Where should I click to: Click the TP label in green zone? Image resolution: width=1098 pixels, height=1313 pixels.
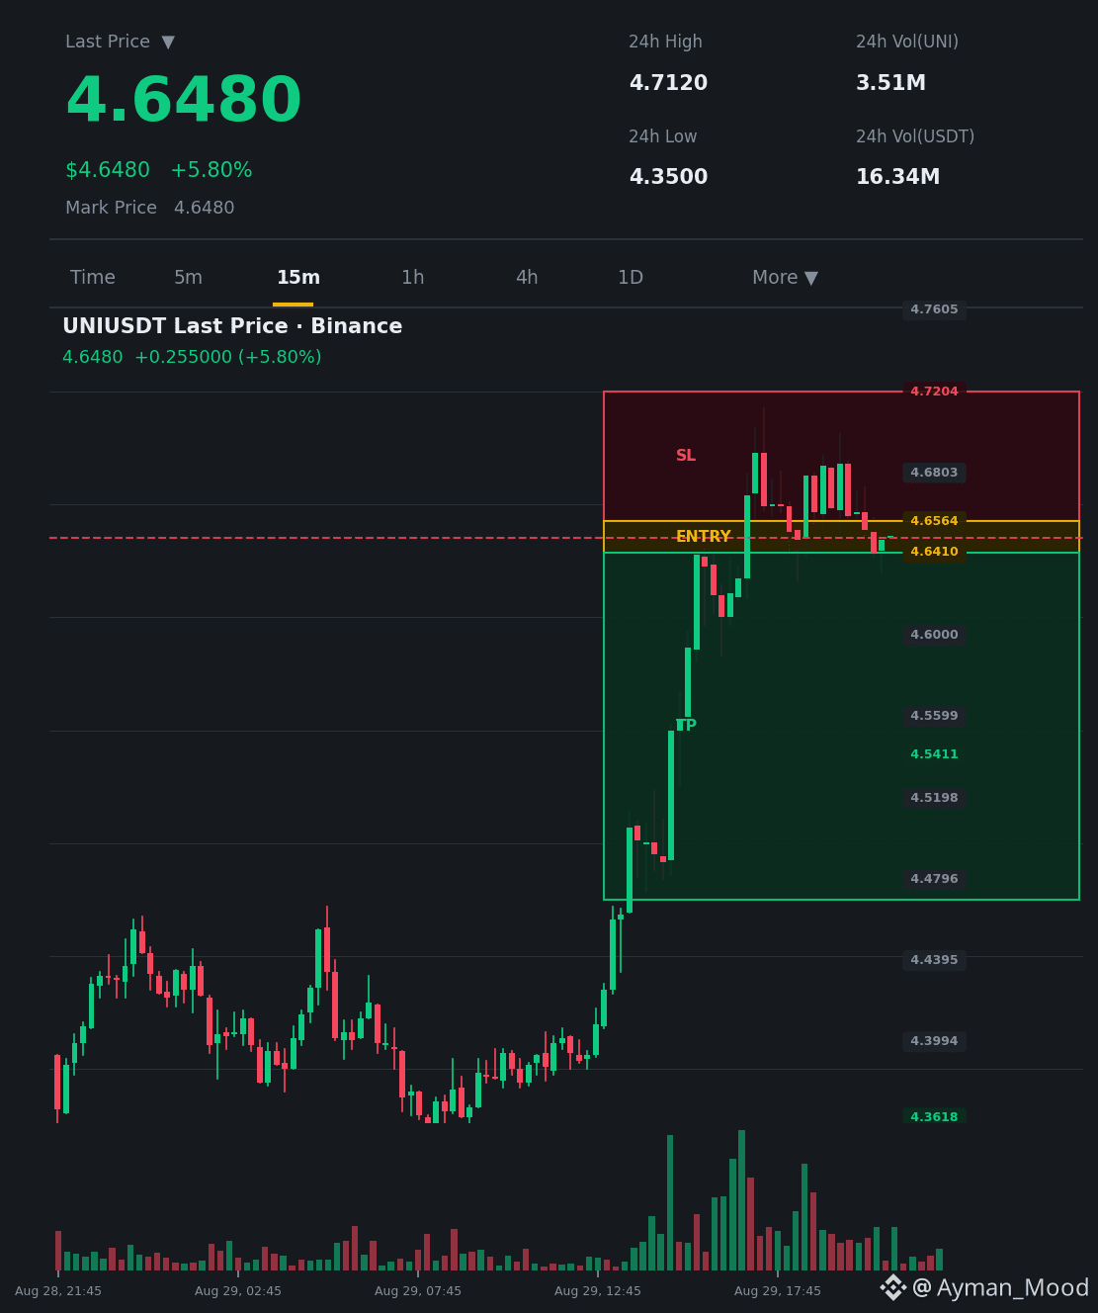pos(686,726)
